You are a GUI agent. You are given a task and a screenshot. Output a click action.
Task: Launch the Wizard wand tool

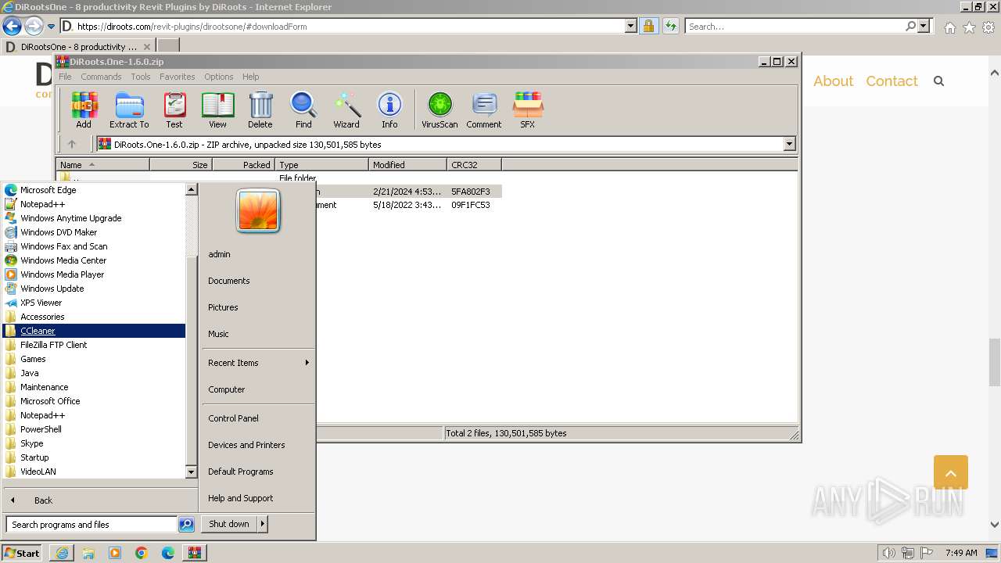pyautogui.click(x=346, y=110)
